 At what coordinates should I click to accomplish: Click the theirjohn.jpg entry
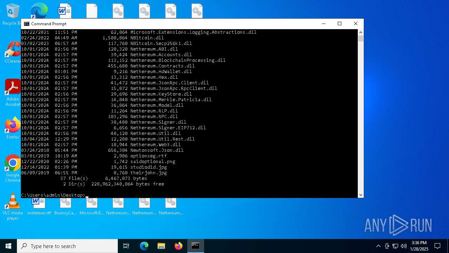[149, 173]
